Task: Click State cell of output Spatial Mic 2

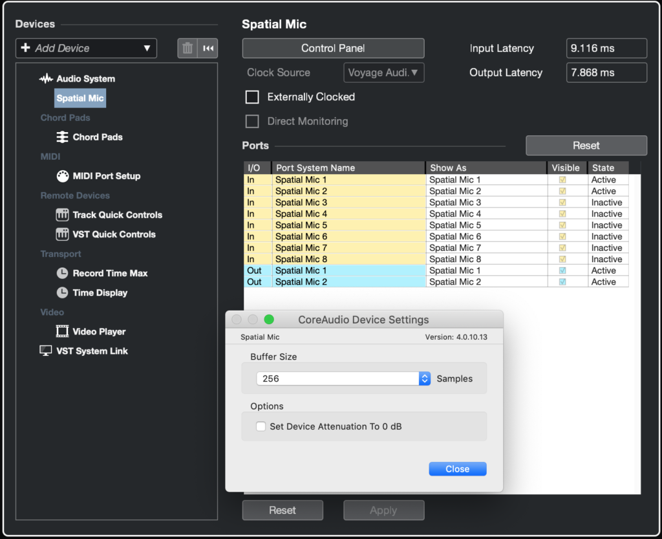Action: 608,282
